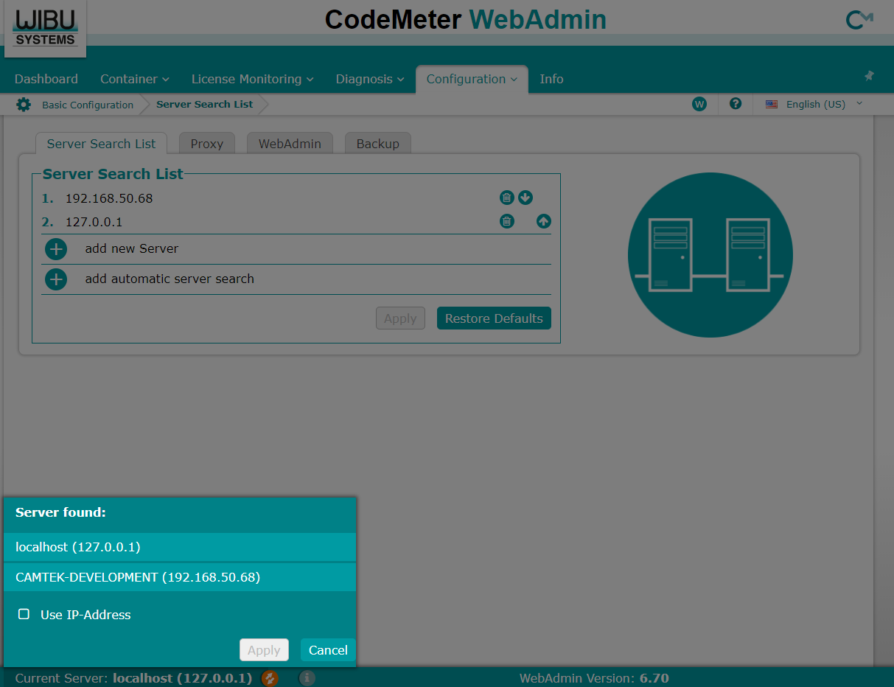The height and width of the screenshot is (687, 894).
Task: Click plus icon for add new Server
Action: (x=56, y=249)
